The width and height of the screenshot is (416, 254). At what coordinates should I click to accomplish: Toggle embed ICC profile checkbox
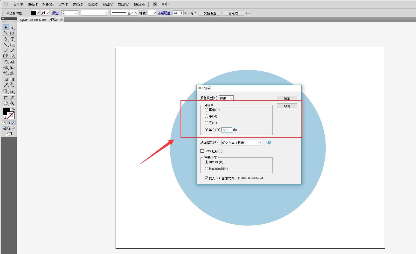coord(206,178)
